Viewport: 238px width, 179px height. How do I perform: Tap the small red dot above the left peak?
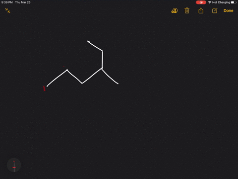64,66
